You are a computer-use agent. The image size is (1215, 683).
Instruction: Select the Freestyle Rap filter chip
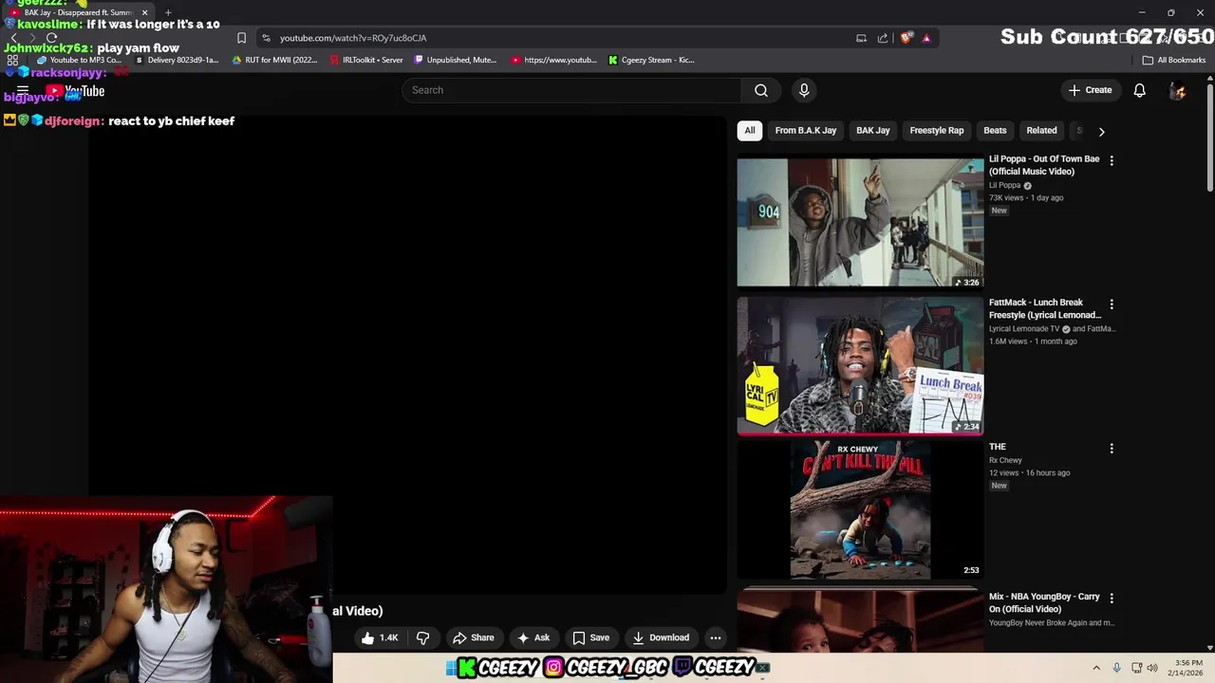(x=937, y=131)
